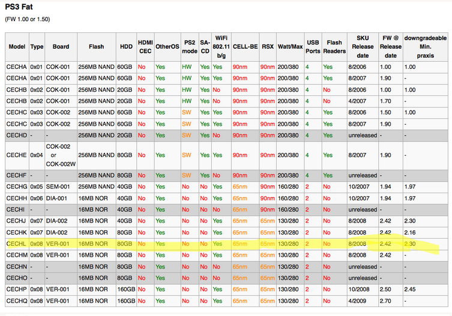Select the 'CECHQ' model cell
Screen dimensions: 452x316
coord(17,301)
